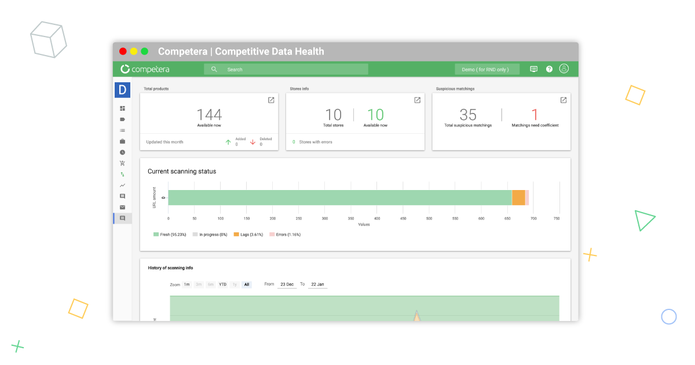Open the briefcase icon in the sidebar
The height and width of the screenshot is (365, 695).
[122, 141]
